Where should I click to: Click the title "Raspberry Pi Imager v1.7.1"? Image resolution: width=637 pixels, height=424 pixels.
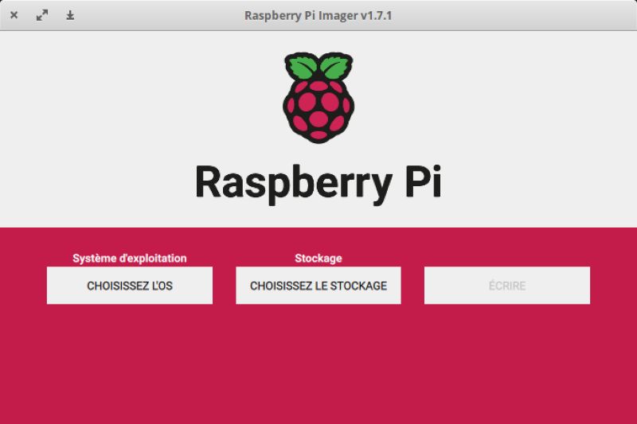(x=318, y=15)
